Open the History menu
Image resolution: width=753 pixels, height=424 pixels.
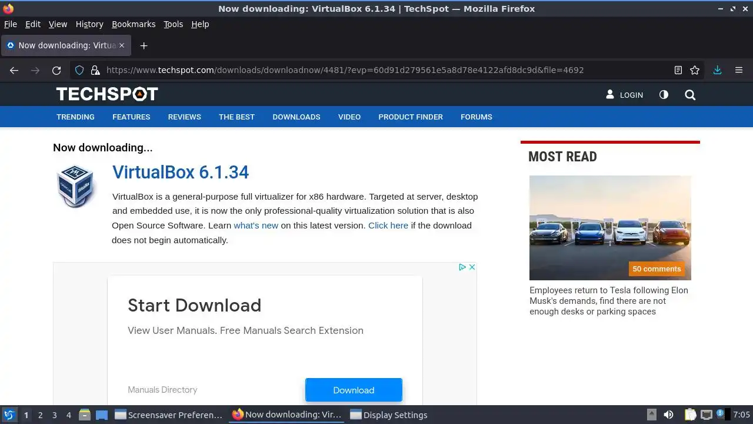click(x=89, y=24)
